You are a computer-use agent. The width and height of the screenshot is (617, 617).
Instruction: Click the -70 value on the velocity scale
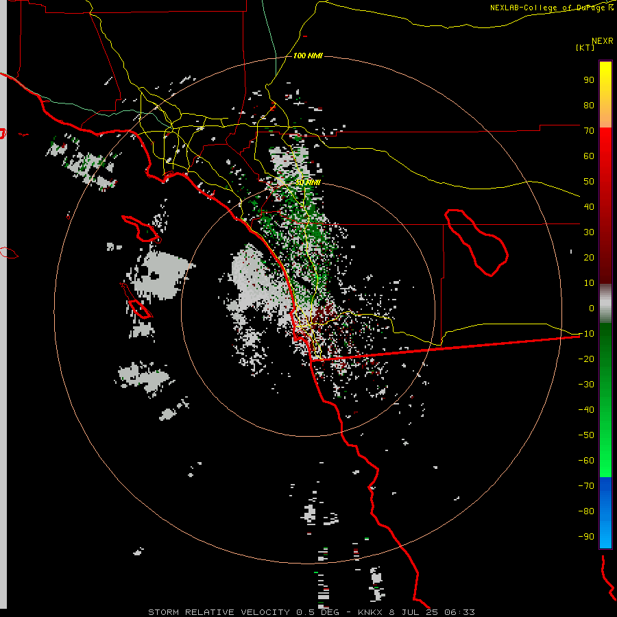point(586,485)
